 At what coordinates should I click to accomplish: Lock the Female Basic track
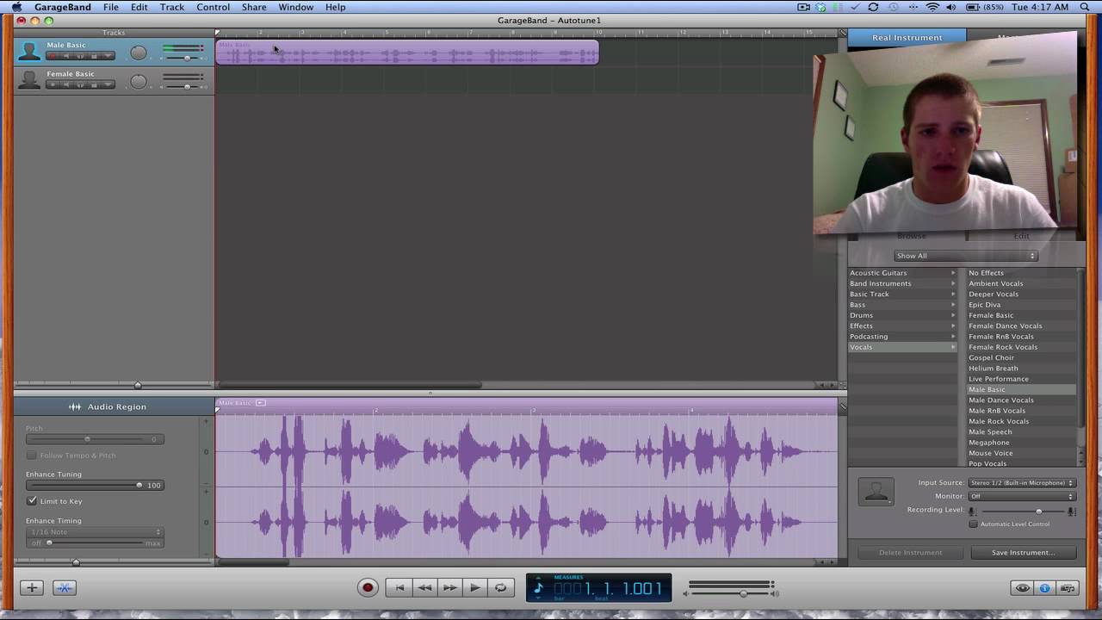(94, 84)
